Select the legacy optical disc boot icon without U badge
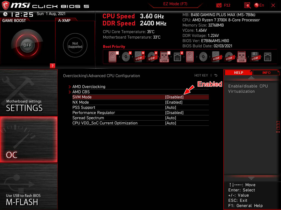The image size is (281, 210). point(203,57)
